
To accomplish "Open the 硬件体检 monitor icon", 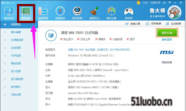I will tap(9, 11).
